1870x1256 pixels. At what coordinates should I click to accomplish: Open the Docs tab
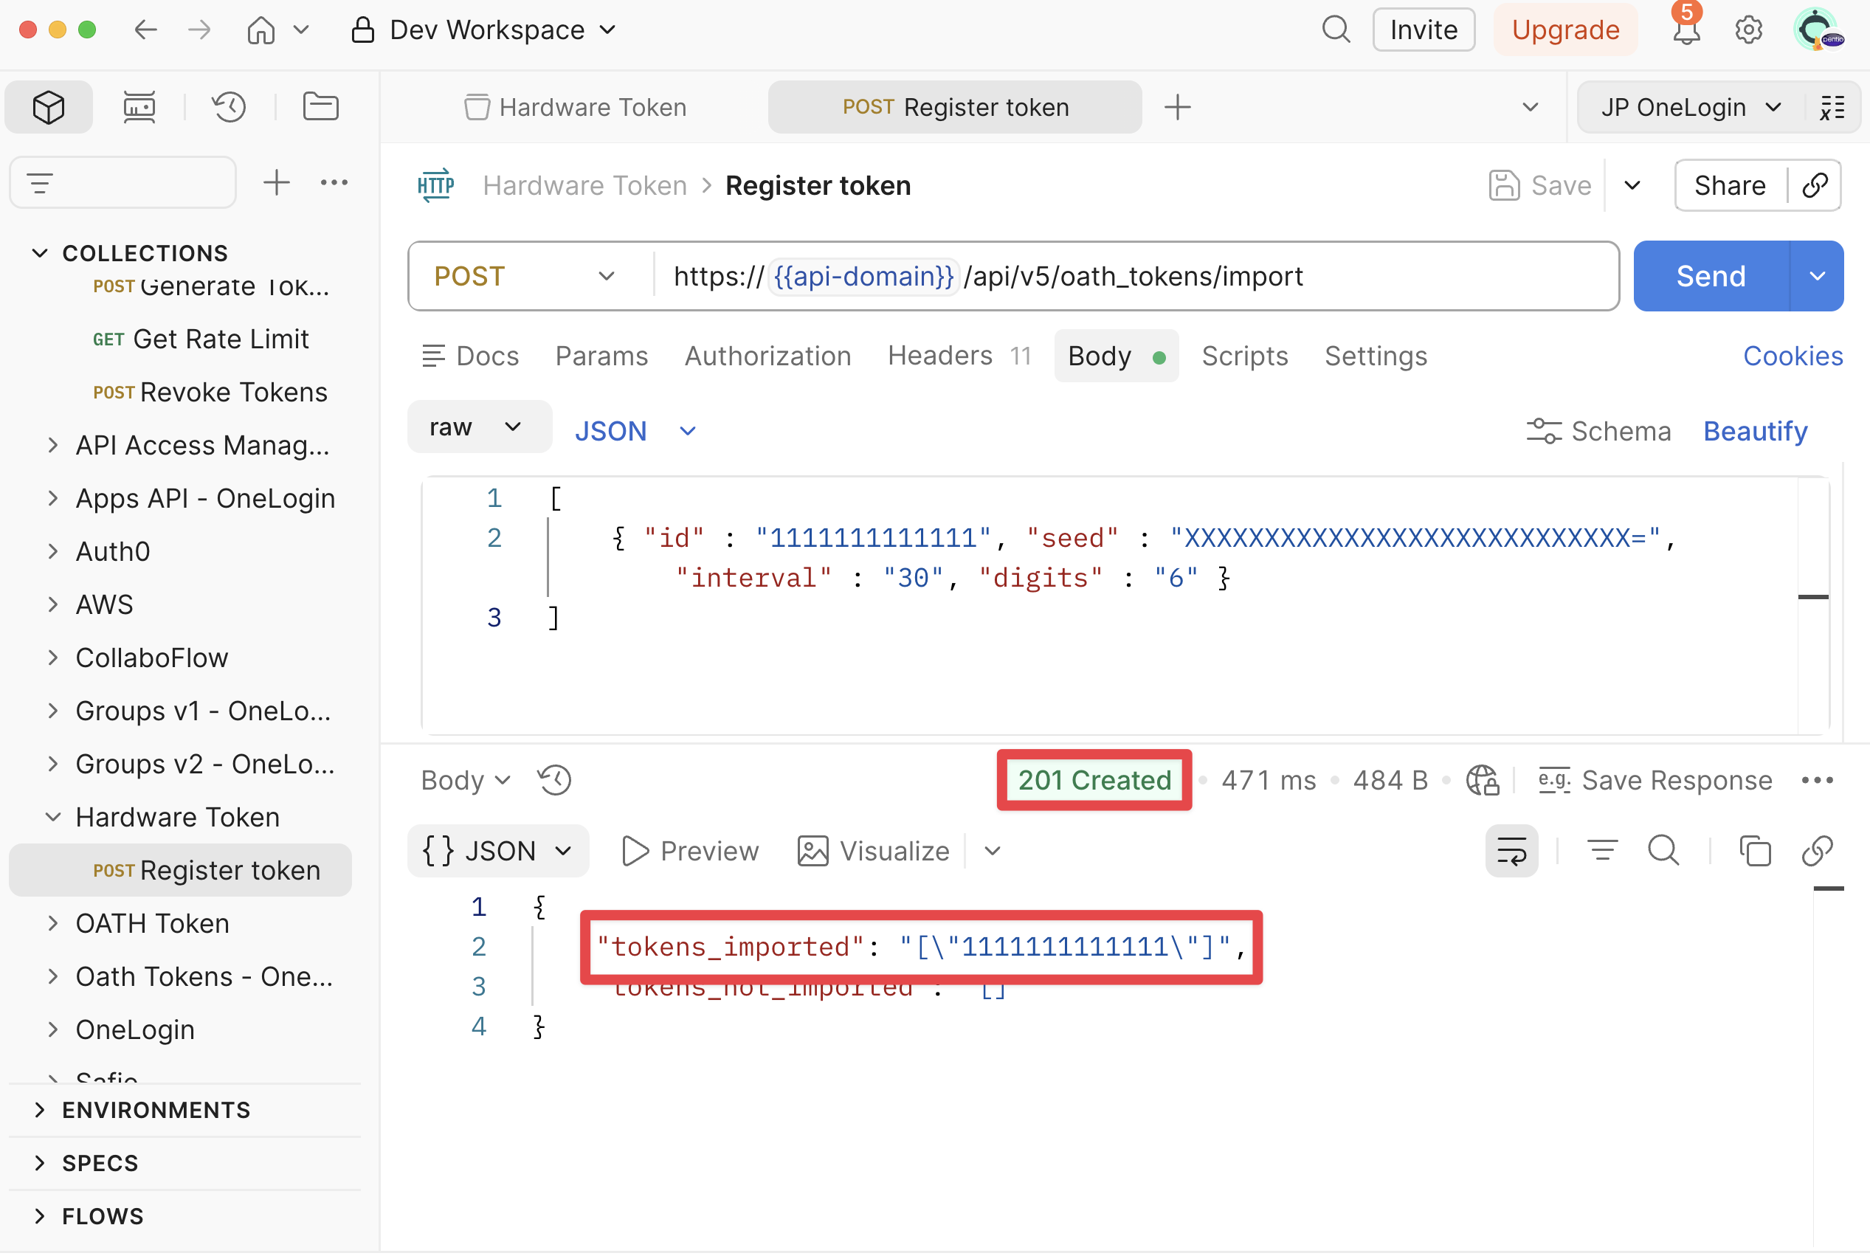coord(470,356)
